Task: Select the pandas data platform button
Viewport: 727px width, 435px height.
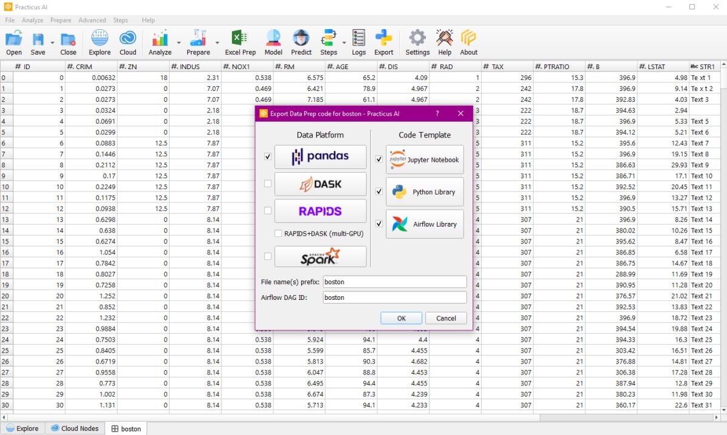Action: [x=320, y=156]
